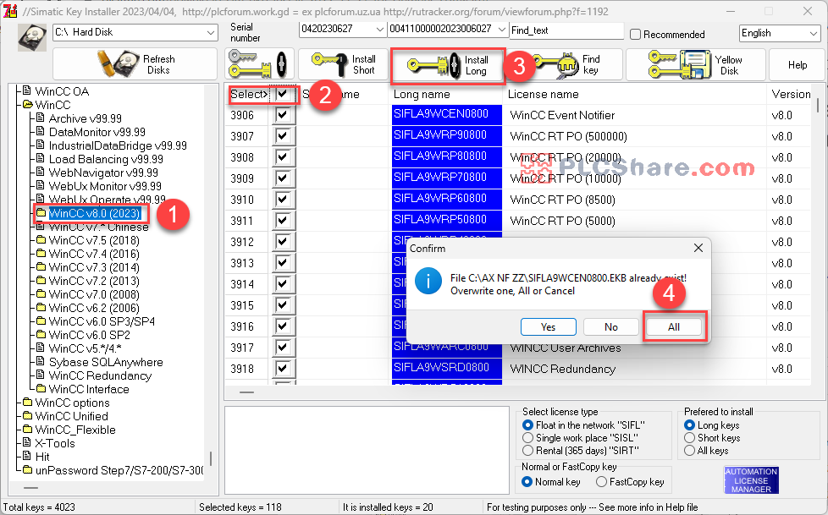Select Long keys preferred install
The image size is (828, 515).
click(689, 425)
